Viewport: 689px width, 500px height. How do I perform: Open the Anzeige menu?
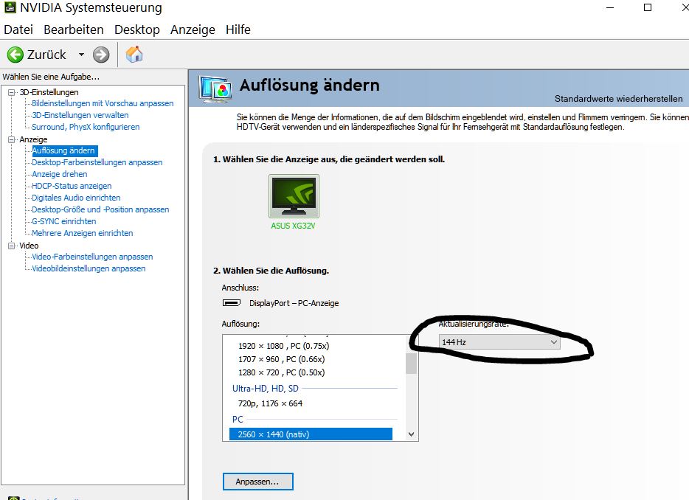[x=193, y=29]
